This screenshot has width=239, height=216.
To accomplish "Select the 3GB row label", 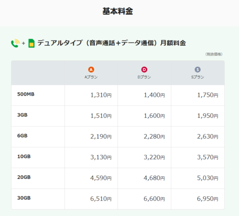I will [x=22, y=115].
